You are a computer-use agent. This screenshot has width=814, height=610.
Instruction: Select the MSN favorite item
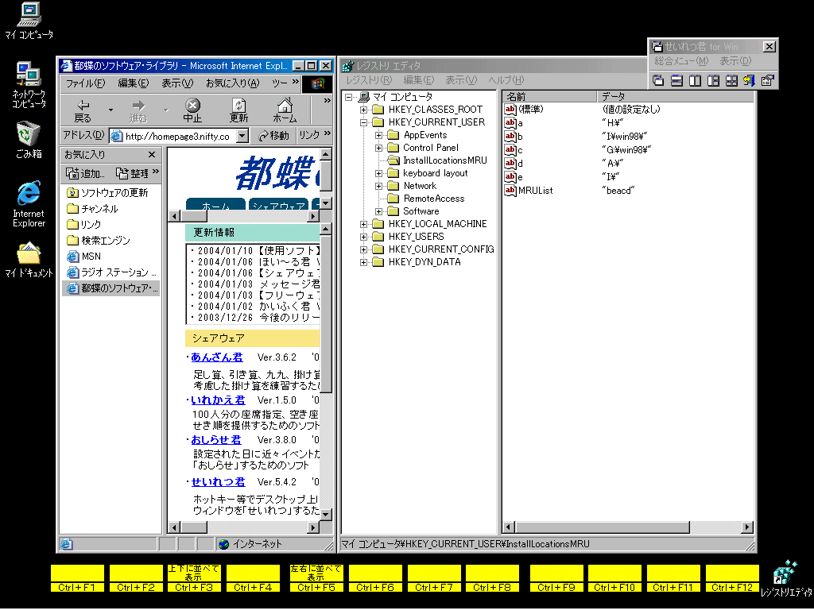coord(83,257)
